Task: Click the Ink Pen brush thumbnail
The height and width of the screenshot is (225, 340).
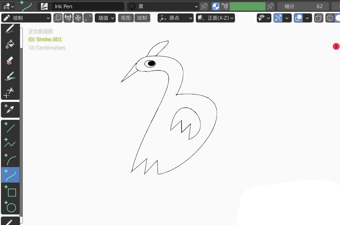Action: (44, 6)
